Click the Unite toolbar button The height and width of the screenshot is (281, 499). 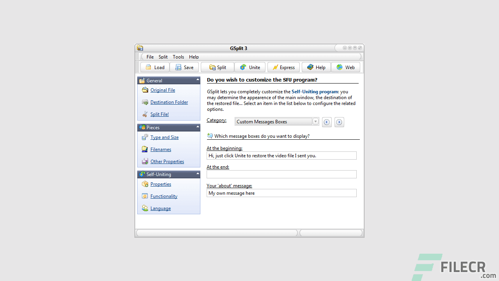click(x=250, y=67)
